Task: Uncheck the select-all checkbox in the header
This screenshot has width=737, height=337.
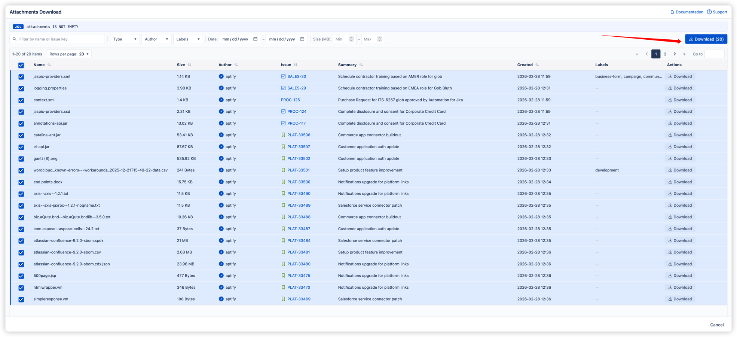Action: point(21,65)
